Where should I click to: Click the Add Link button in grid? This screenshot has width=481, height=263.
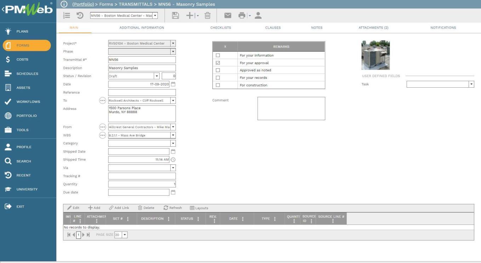pyautogui.click(x=119, y=208)
